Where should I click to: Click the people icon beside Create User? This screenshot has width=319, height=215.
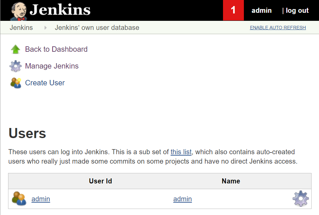point(16,83)
